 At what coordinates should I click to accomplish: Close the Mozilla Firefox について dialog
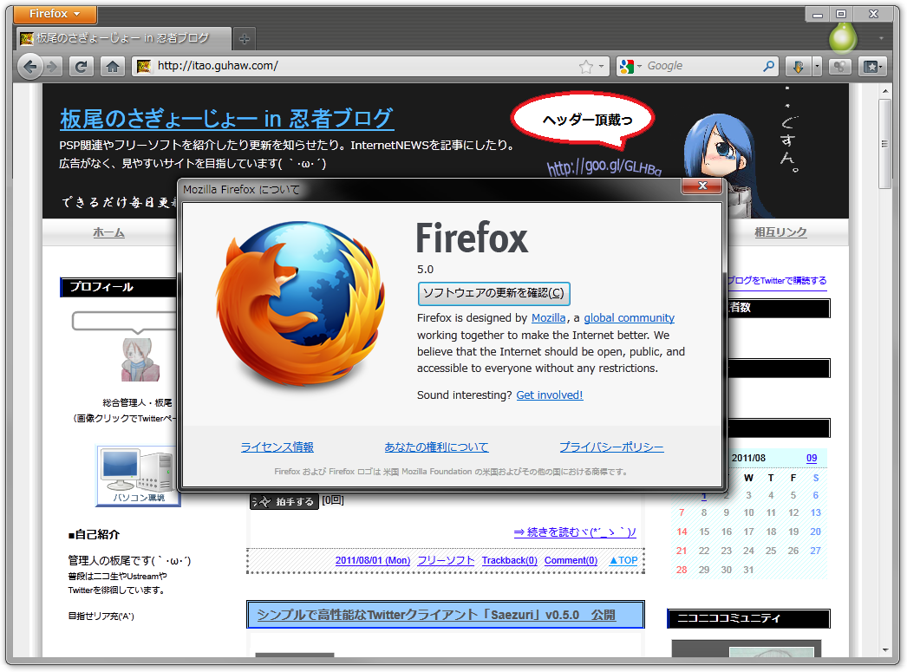[703, 186]
